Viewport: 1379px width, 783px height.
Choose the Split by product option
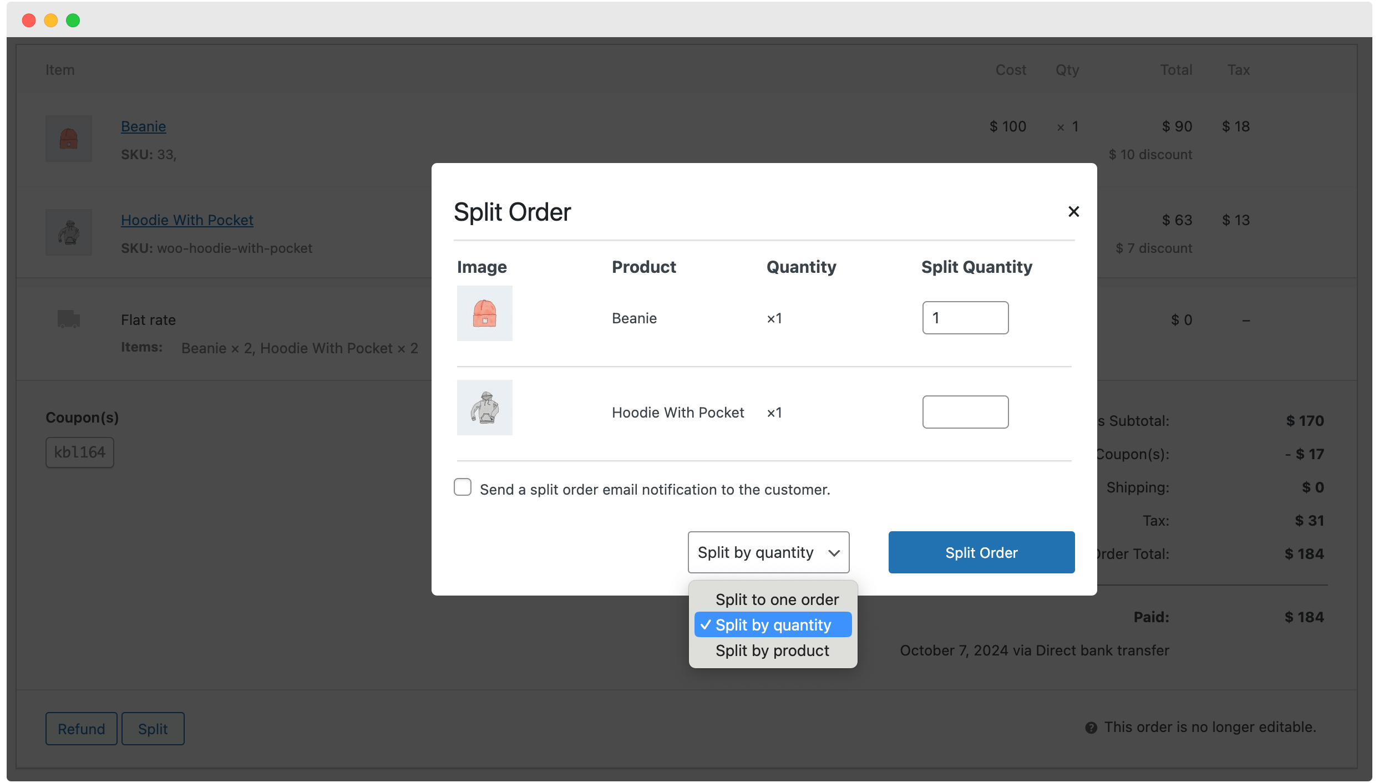click(x=772, y=650)
